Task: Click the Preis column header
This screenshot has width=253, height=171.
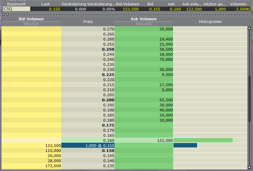Action: coord(88,22)
